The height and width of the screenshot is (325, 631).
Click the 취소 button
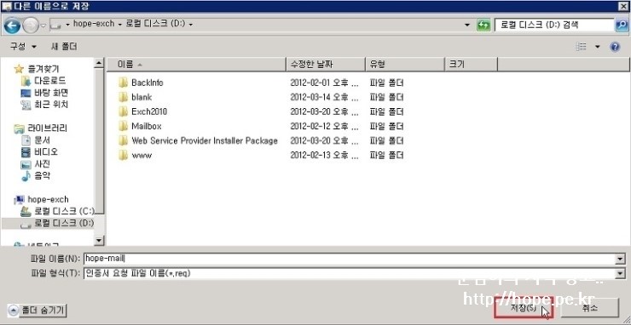[x=589, y=308]
